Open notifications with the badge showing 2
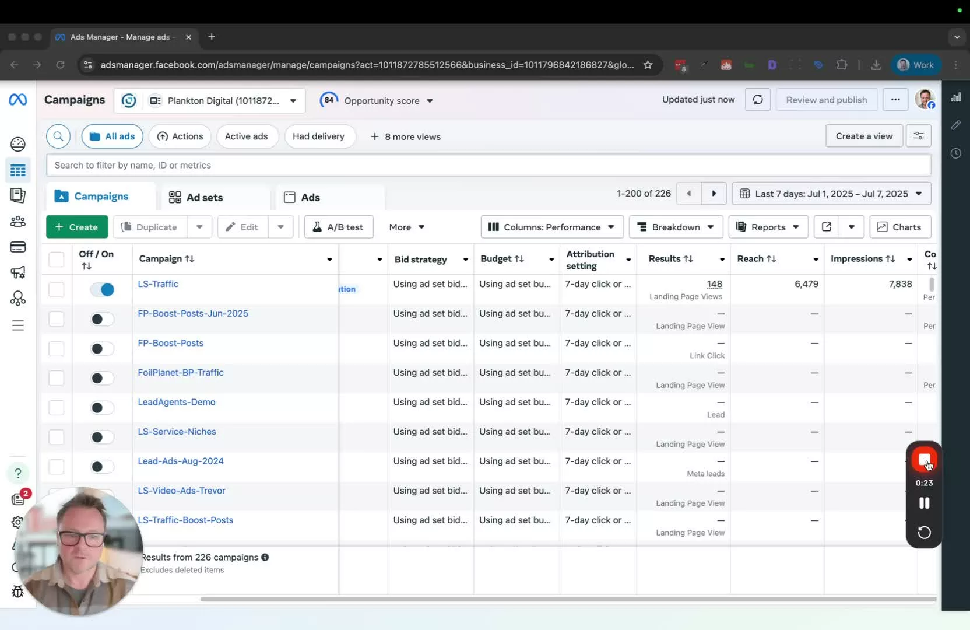This screenshot has width=970, height=630. (x=18, y=499)
